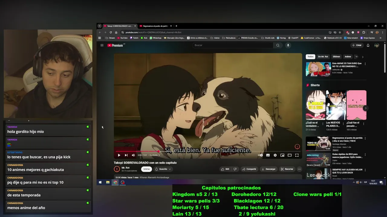Image resolution: width=387 pixels, height=217 pixels.
Task: Open options for 'Guías rápidas de BDO' video
Action: click(365, 155)
